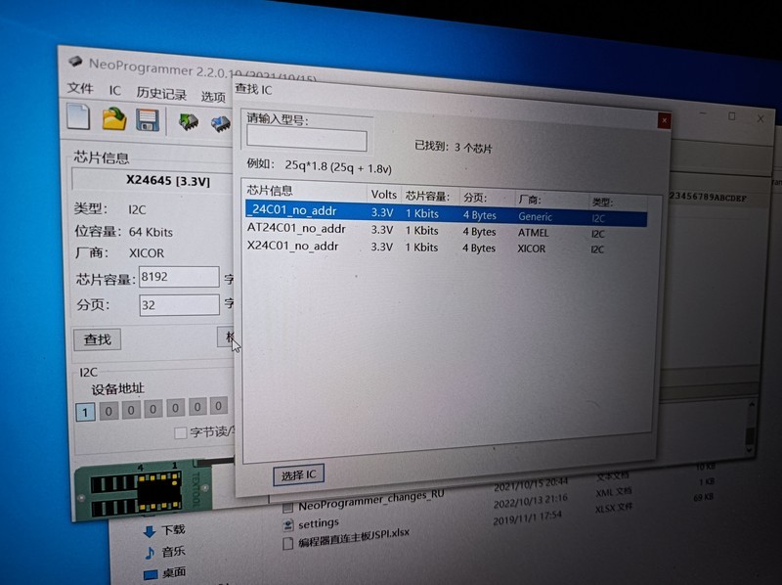This screenshot has height=585, width=782.
Task: Click the settings file icon in Explorer
Action: pos(287,523)
